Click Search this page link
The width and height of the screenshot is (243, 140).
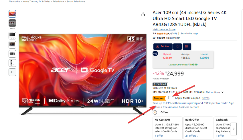click(x=189, y=33)
